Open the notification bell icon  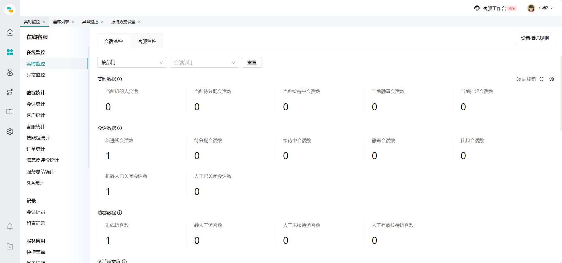click(10, 227)
